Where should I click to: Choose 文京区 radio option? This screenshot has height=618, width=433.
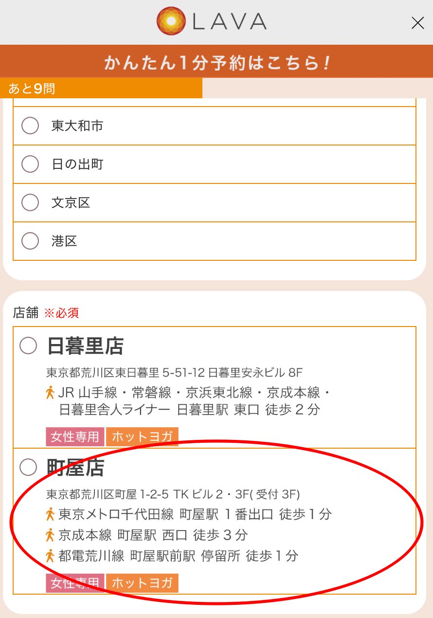(x=30, y=202)
